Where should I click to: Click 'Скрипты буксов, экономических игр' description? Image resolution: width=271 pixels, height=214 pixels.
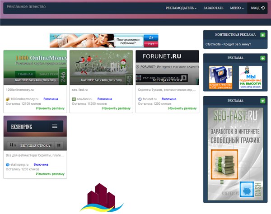tap(167, 90)
